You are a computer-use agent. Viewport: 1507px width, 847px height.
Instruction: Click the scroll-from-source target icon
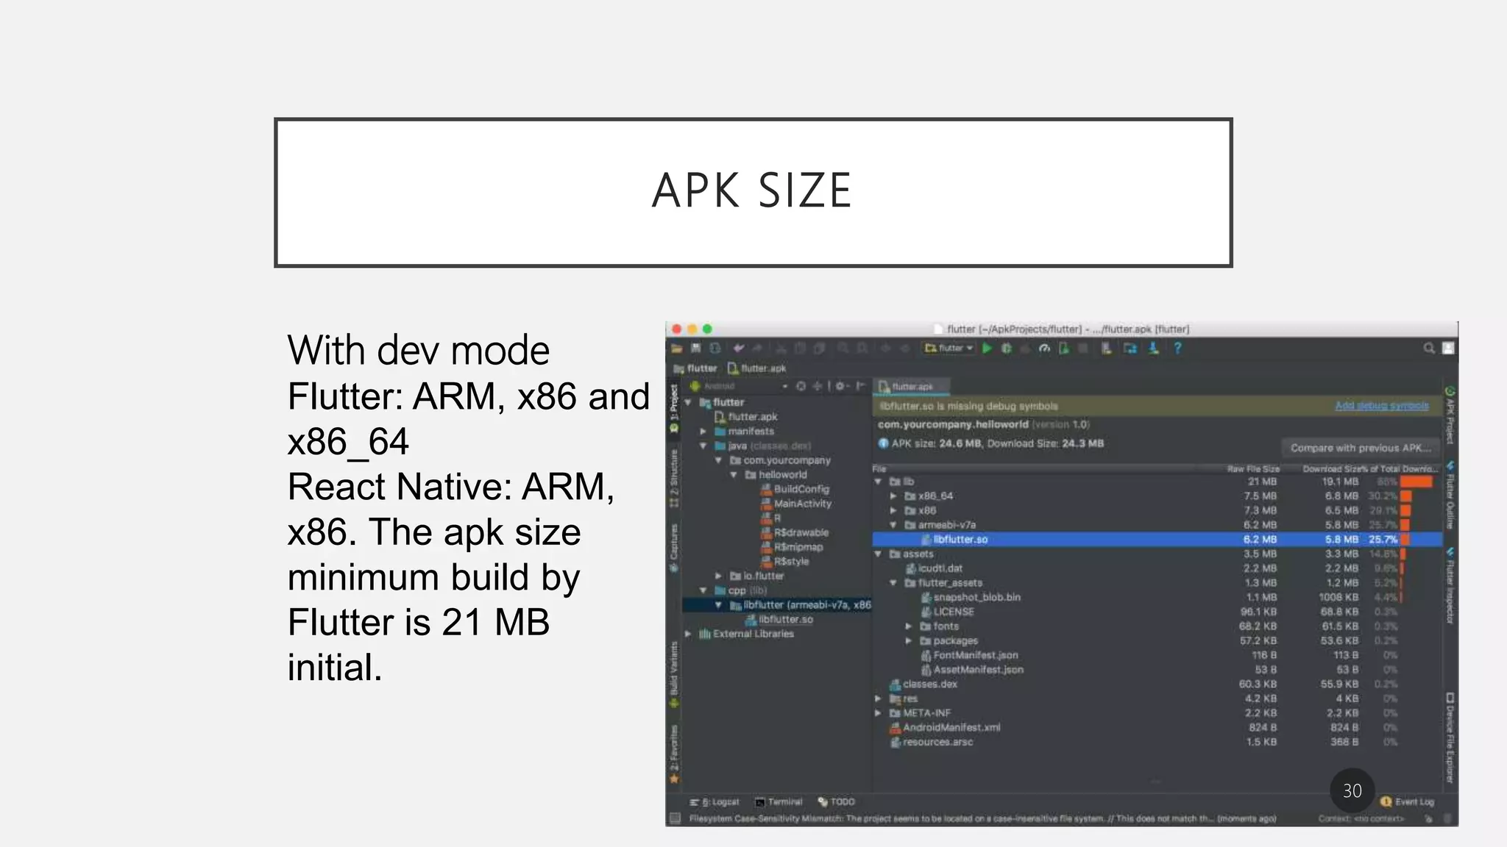coord(801,386)
